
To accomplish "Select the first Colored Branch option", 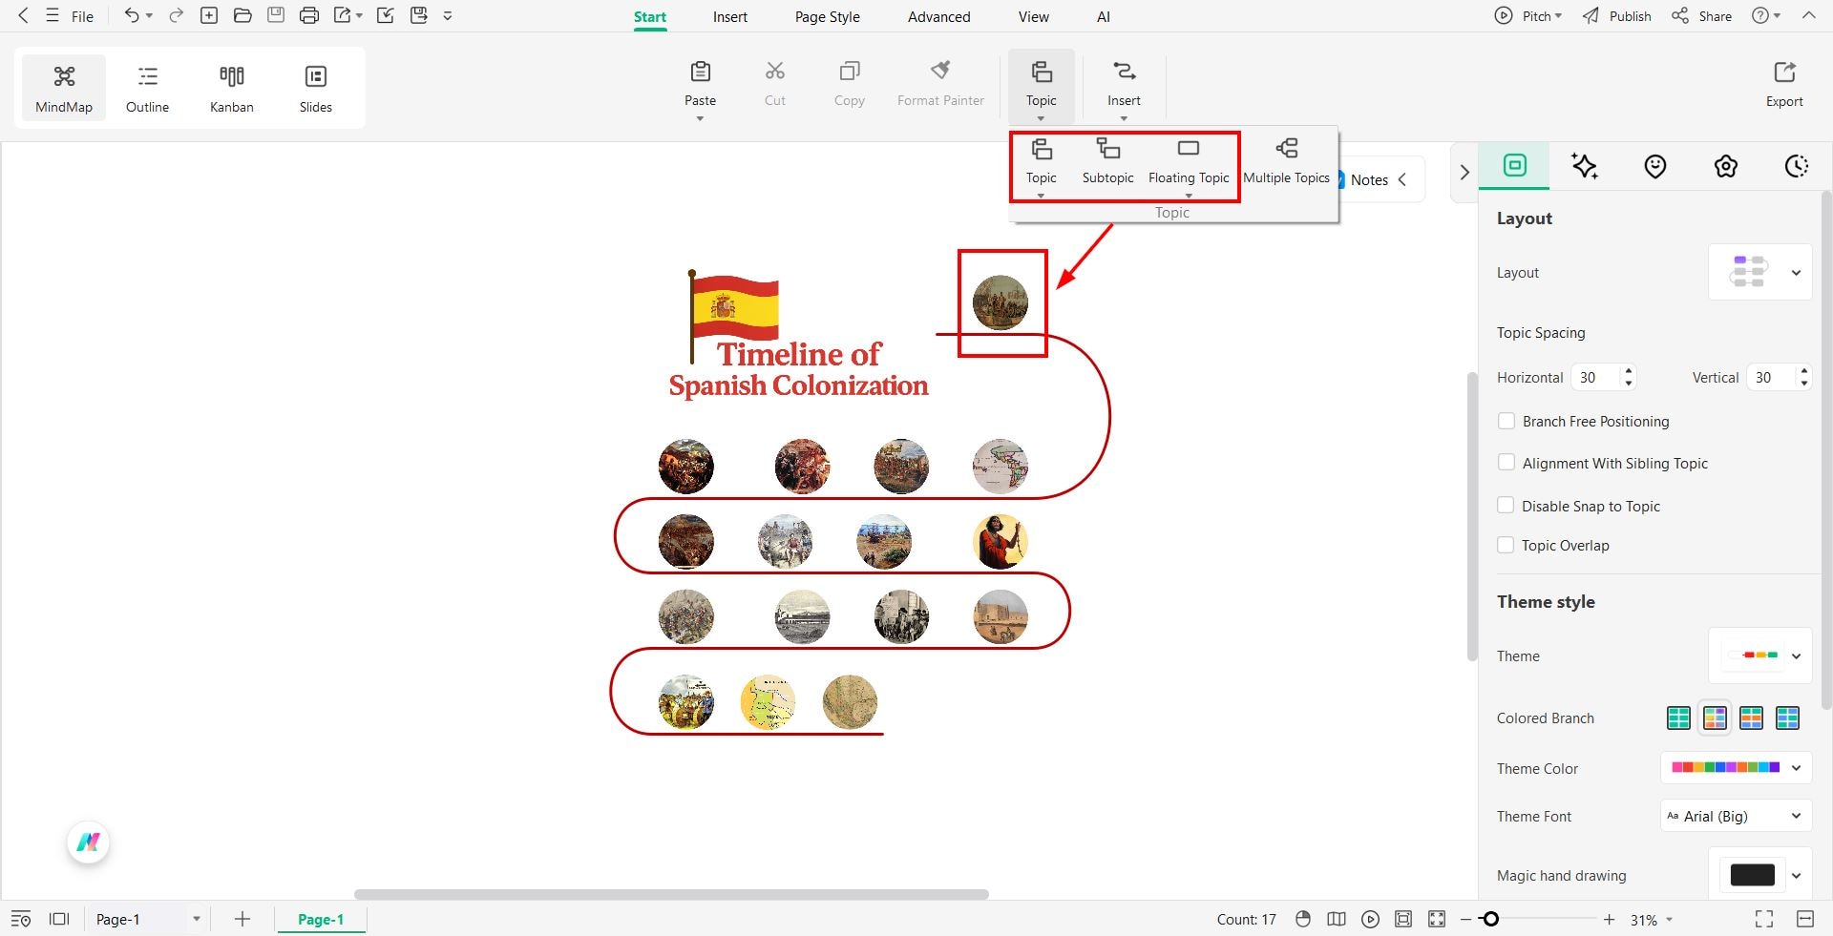I will coord(1678,718).
